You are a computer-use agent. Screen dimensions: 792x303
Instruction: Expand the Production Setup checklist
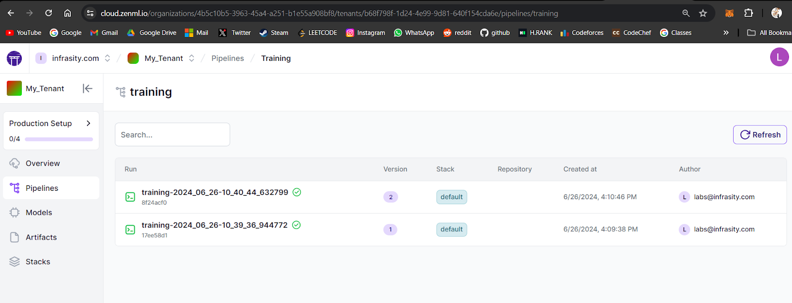coord(88,124)
